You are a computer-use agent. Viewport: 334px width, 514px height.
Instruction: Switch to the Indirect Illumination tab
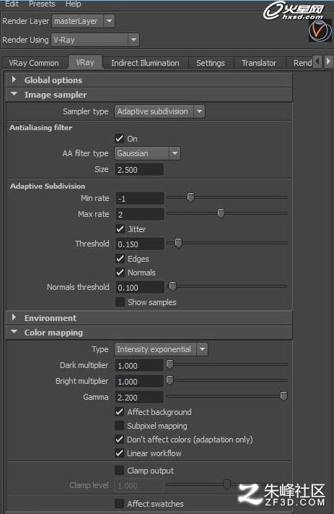tap(145, 63)
